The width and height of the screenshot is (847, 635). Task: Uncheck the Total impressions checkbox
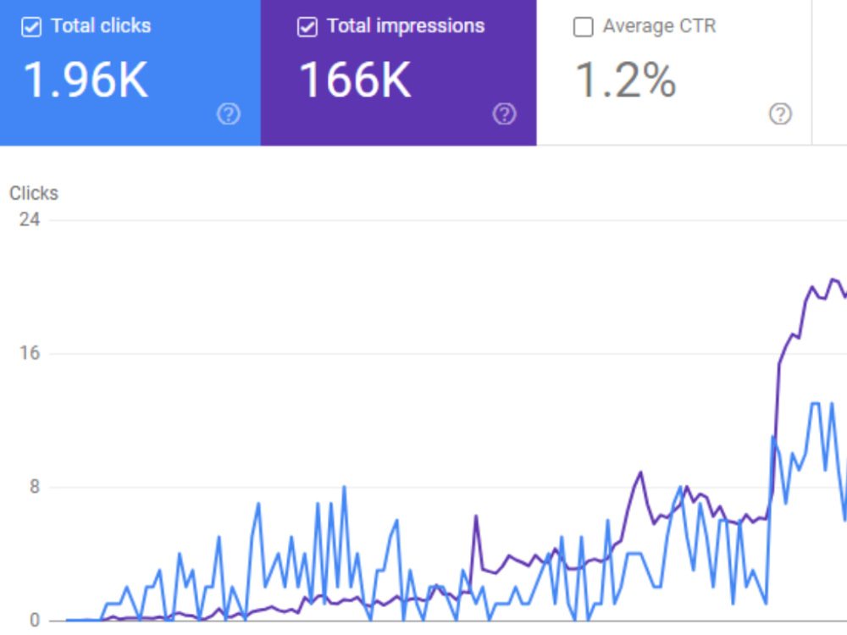click(307, 27)
